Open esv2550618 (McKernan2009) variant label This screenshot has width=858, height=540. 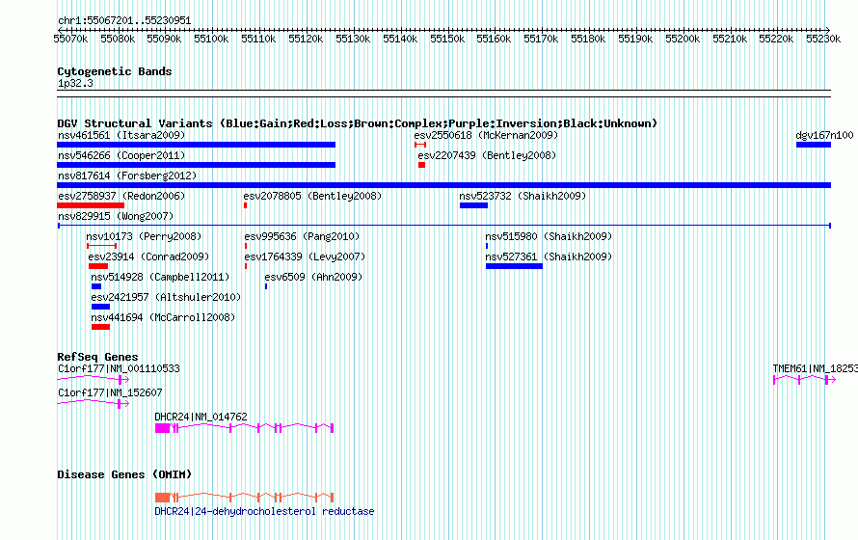tap(486, 135)
